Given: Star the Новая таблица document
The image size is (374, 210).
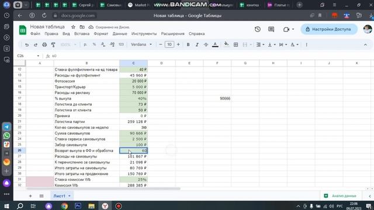Looking at the screenshot, I should [73, 27].
